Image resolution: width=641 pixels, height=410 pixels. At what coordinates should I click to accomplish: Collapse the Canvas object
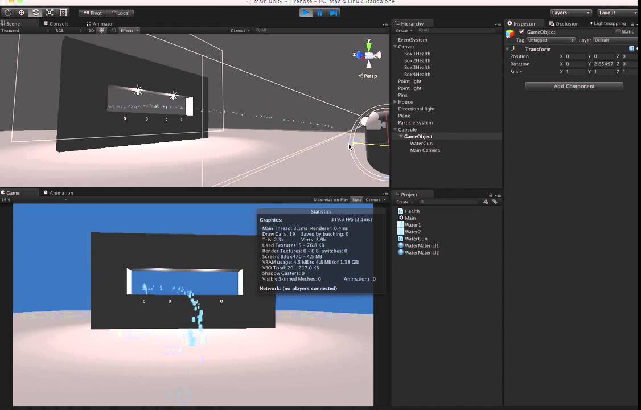[395, 47]
